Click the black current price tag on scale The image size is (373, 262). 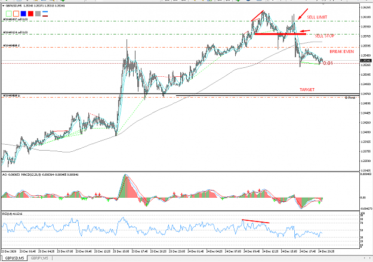[366, 61]
